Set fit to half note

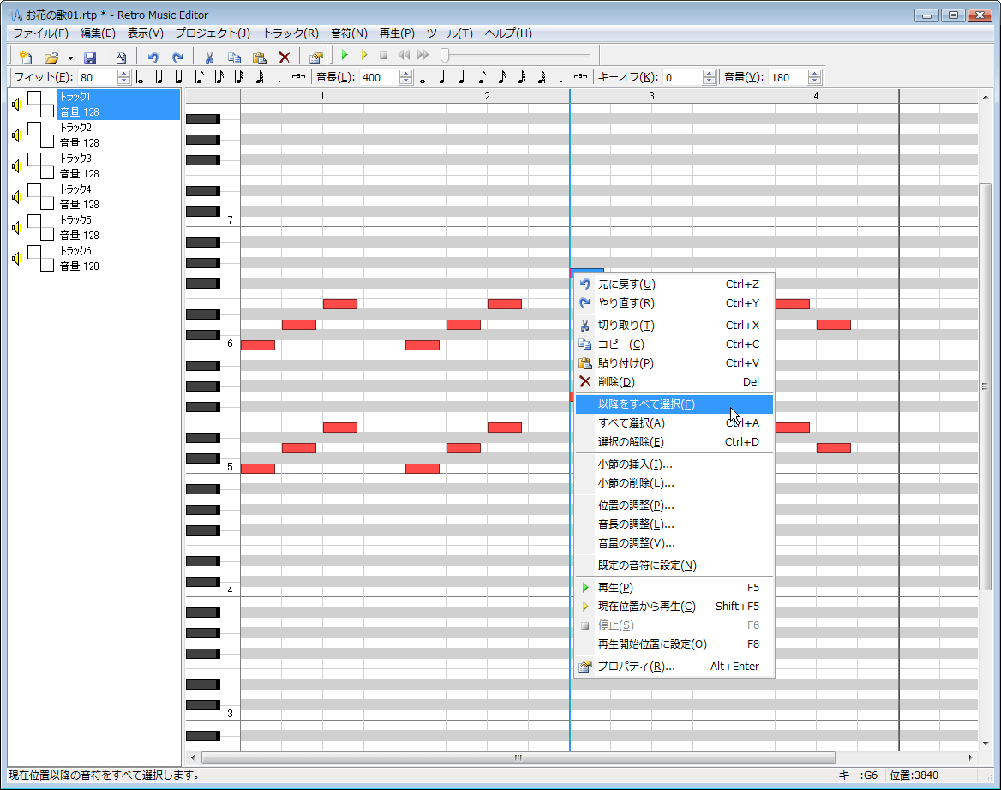[x=159, y=77]
